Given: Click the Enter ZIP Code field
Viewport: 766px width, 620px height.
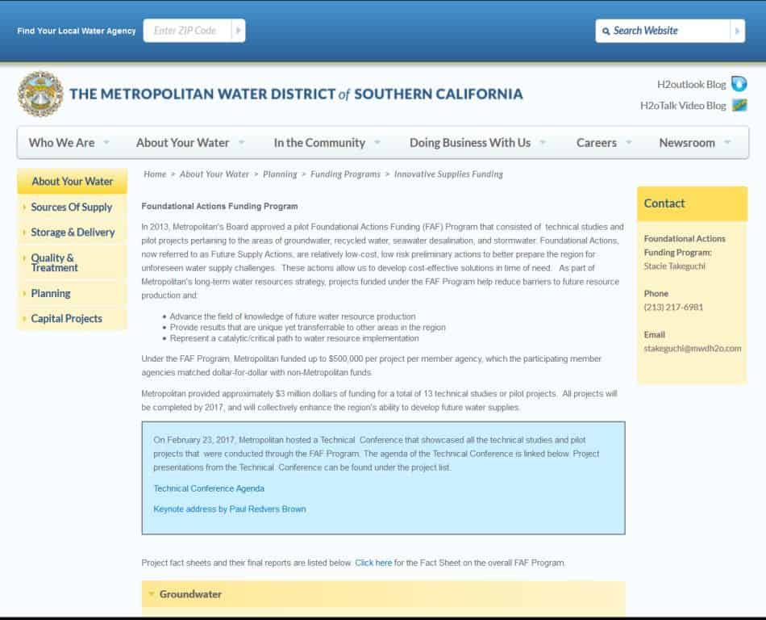Looking at the screenshot, I should (x=186, y=31).
